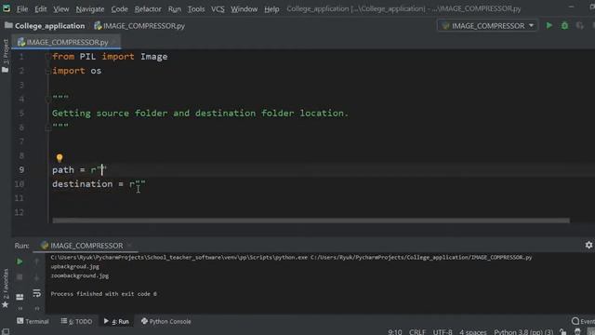This screenshot has height=335, width=595.
Task: Place cursor in the destination string on line 10
Action: [139, 184]
